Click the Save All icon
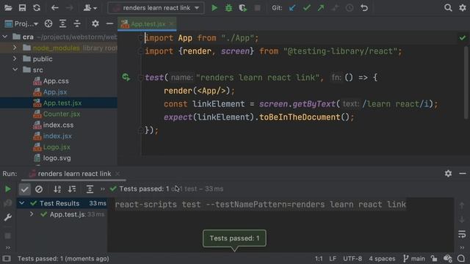Viewport: 470px width, 264px height. click(22, 8)
